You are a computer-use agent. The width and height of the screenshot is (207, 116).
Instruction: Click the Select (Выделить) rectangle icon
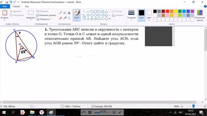[31, 13]
